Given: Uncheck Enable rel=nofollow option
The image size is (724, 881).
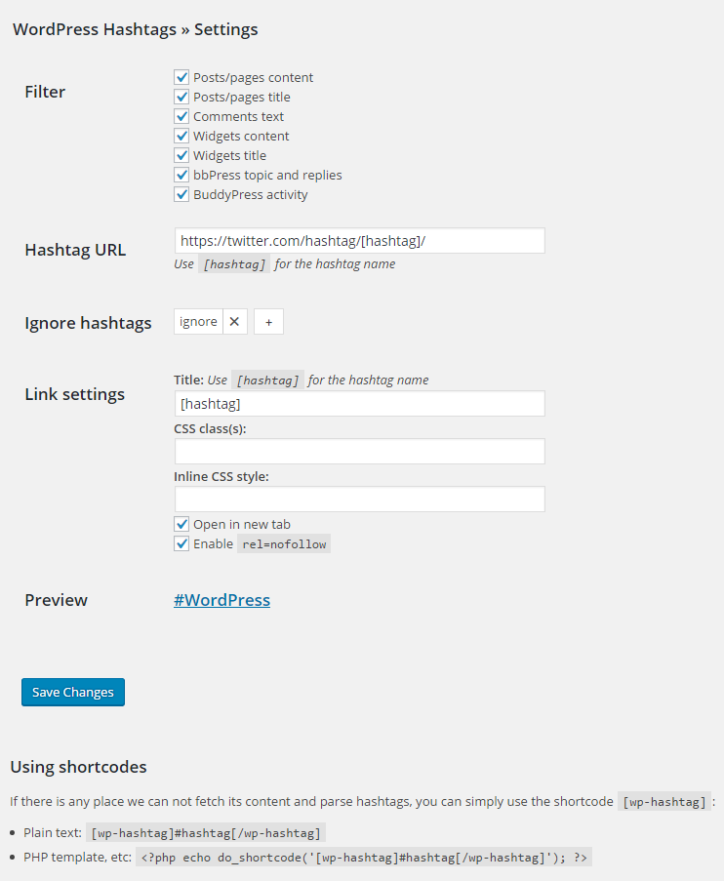Looking at the screenshot, I should (x=181, y=543).
